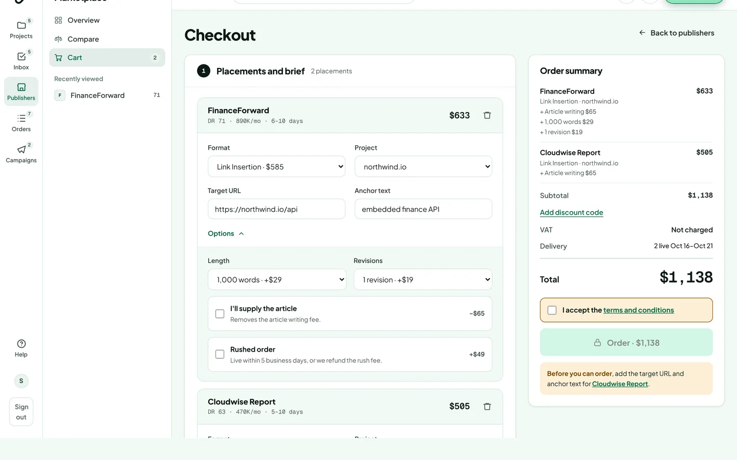Click the back arrow icon beside Back to publishers
This screenshot has width=737, height=460.
tap(642, 33)
